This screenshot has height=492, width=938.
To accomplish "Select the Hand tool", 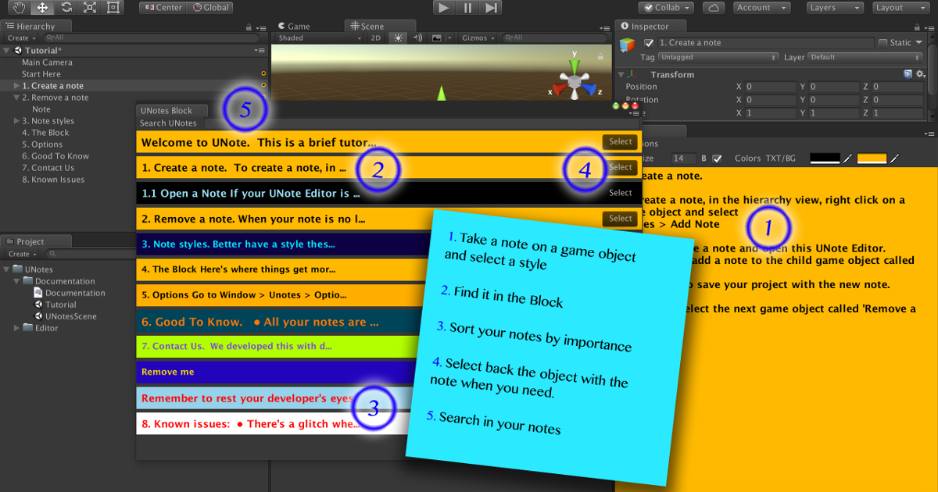I will 19,7.
